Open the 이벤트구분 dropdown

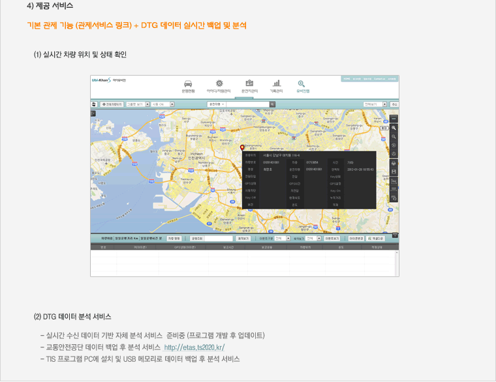[x=282, y=238]
